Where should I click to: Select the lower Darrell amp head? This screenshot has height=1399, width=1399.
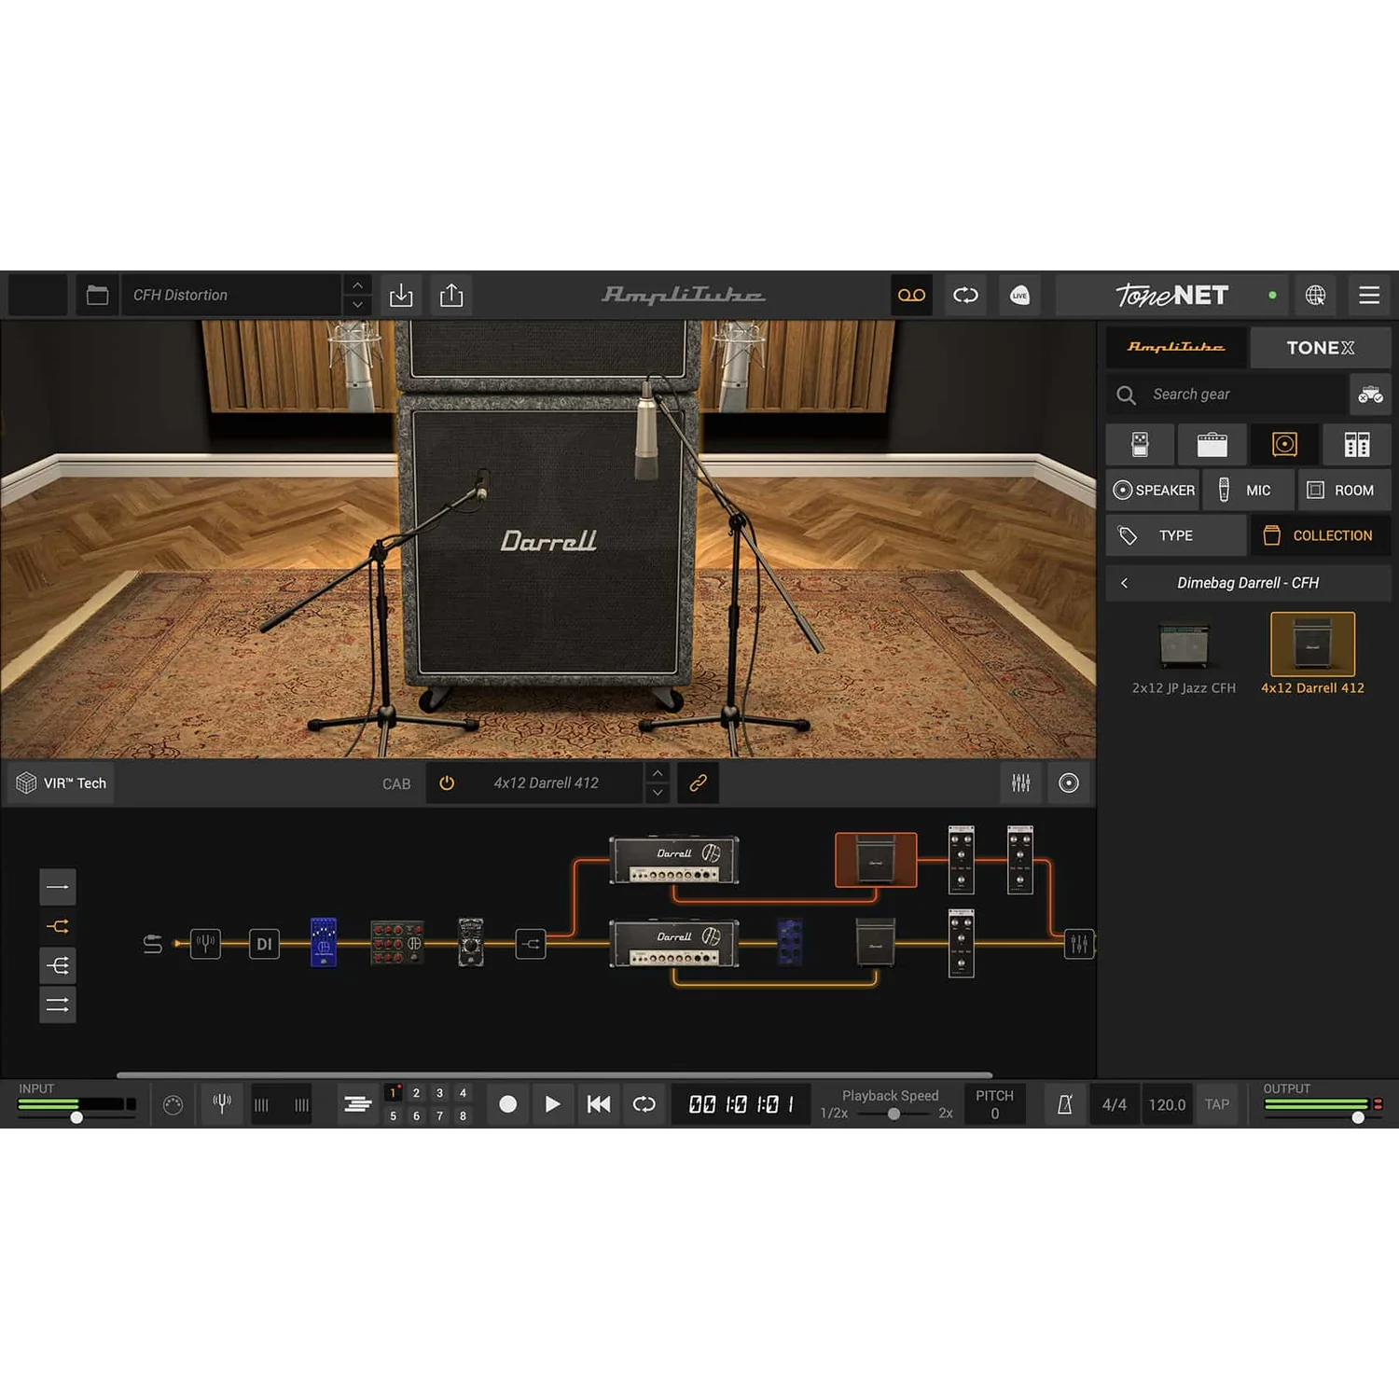(674, 943)
